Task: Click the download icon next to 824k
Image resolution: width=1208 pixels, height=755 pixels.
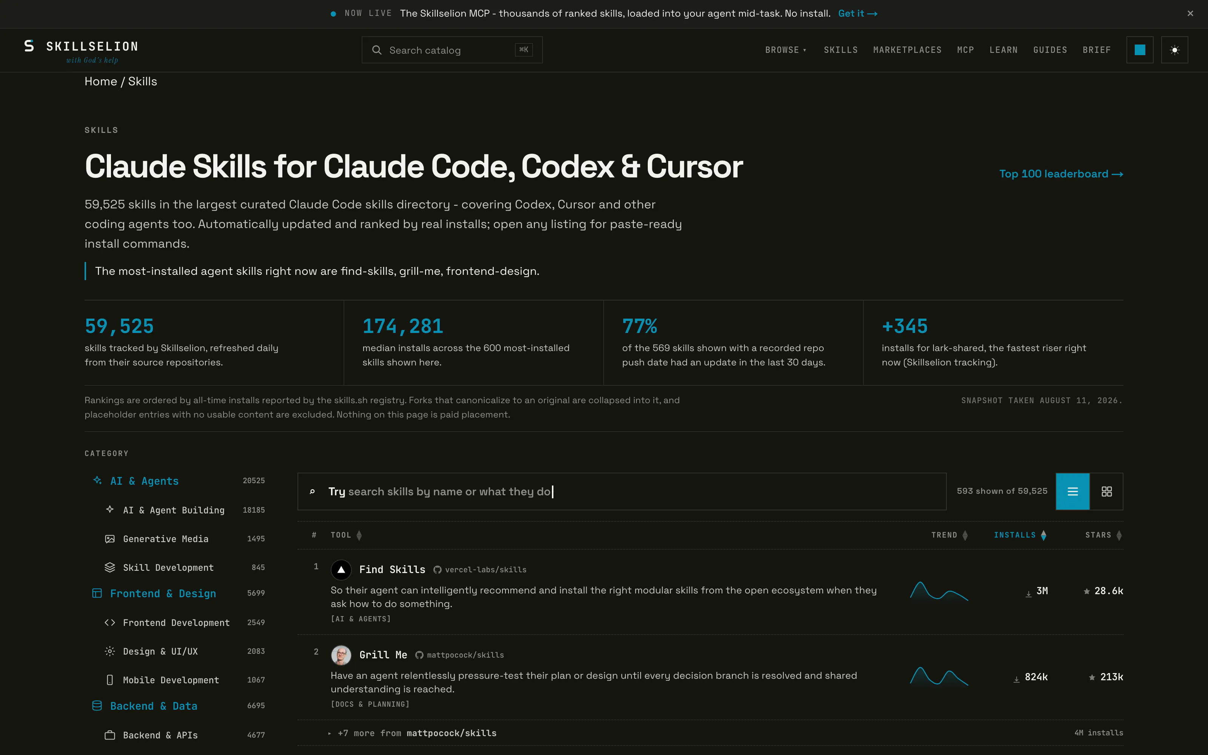Action: coord(1016,679)
